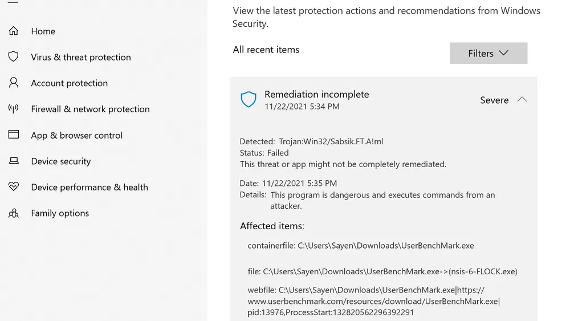
Task: Click the Device security laptop icon
Action: (x=13, y=161)
